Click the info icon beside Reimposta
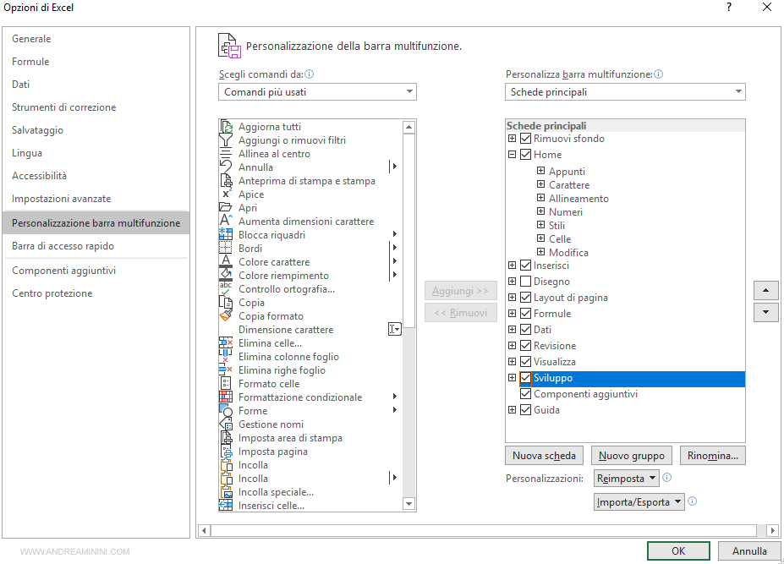The image size is (784, 564). click(x=667, y=478)
